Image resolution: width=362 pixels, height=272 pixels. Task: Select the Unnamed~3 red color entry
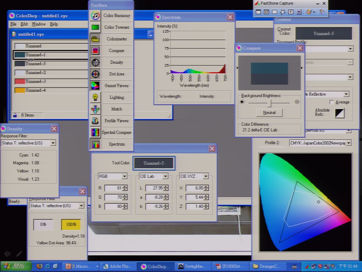pyautogui.click(x=50, y=81)
